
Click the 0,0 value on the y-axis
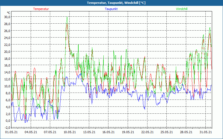8,121
